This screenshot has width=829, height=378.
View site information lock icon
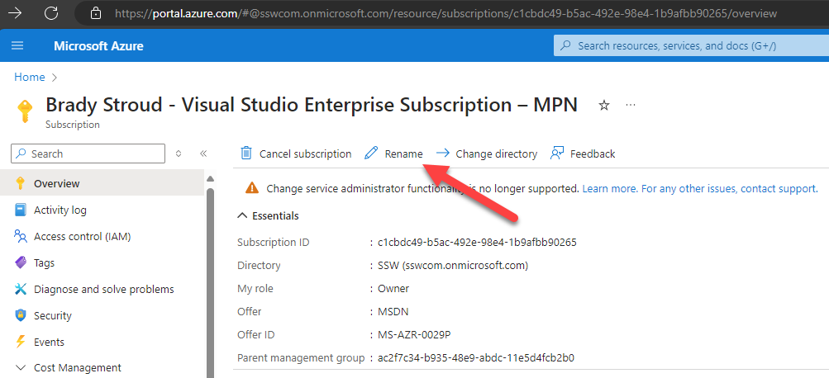(95, 13)
